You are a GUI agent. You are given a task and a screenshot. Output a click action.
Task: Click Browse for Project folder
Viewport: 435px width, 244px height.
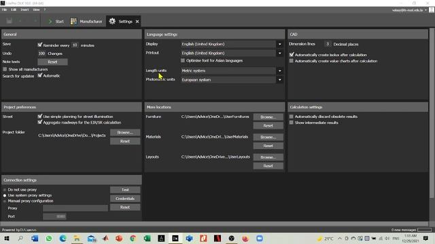125,133
